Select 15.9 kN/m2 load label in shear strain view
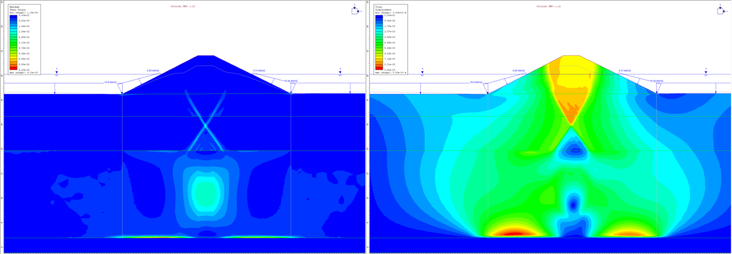 [x=110, y=82]
